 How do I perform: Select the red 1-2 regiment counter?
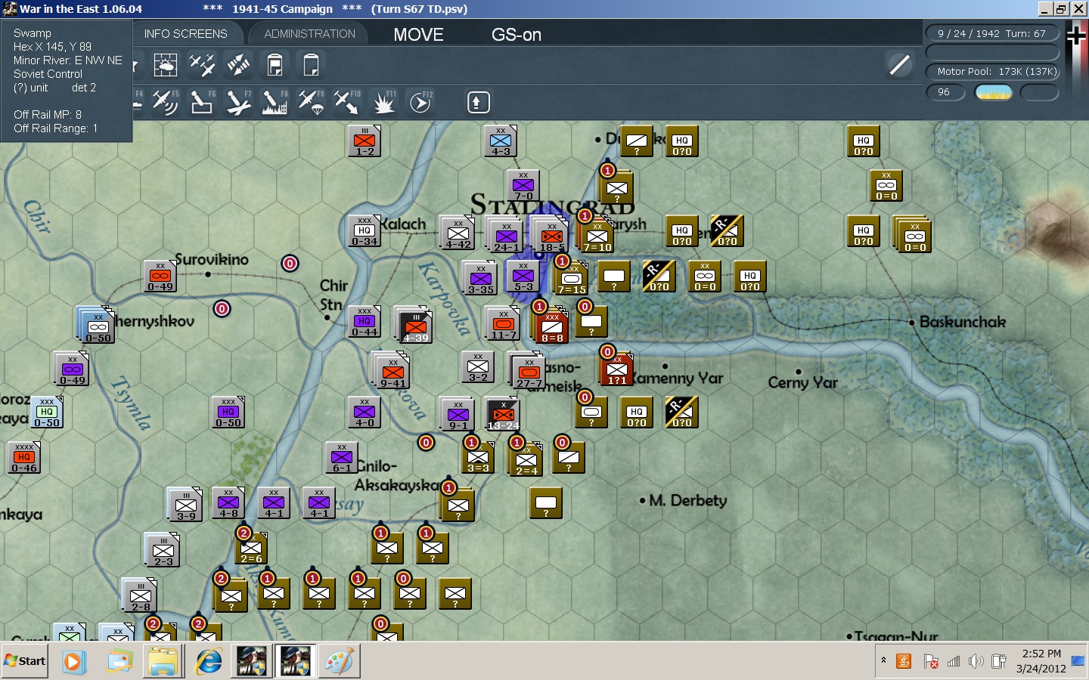[x=365, y=141]
